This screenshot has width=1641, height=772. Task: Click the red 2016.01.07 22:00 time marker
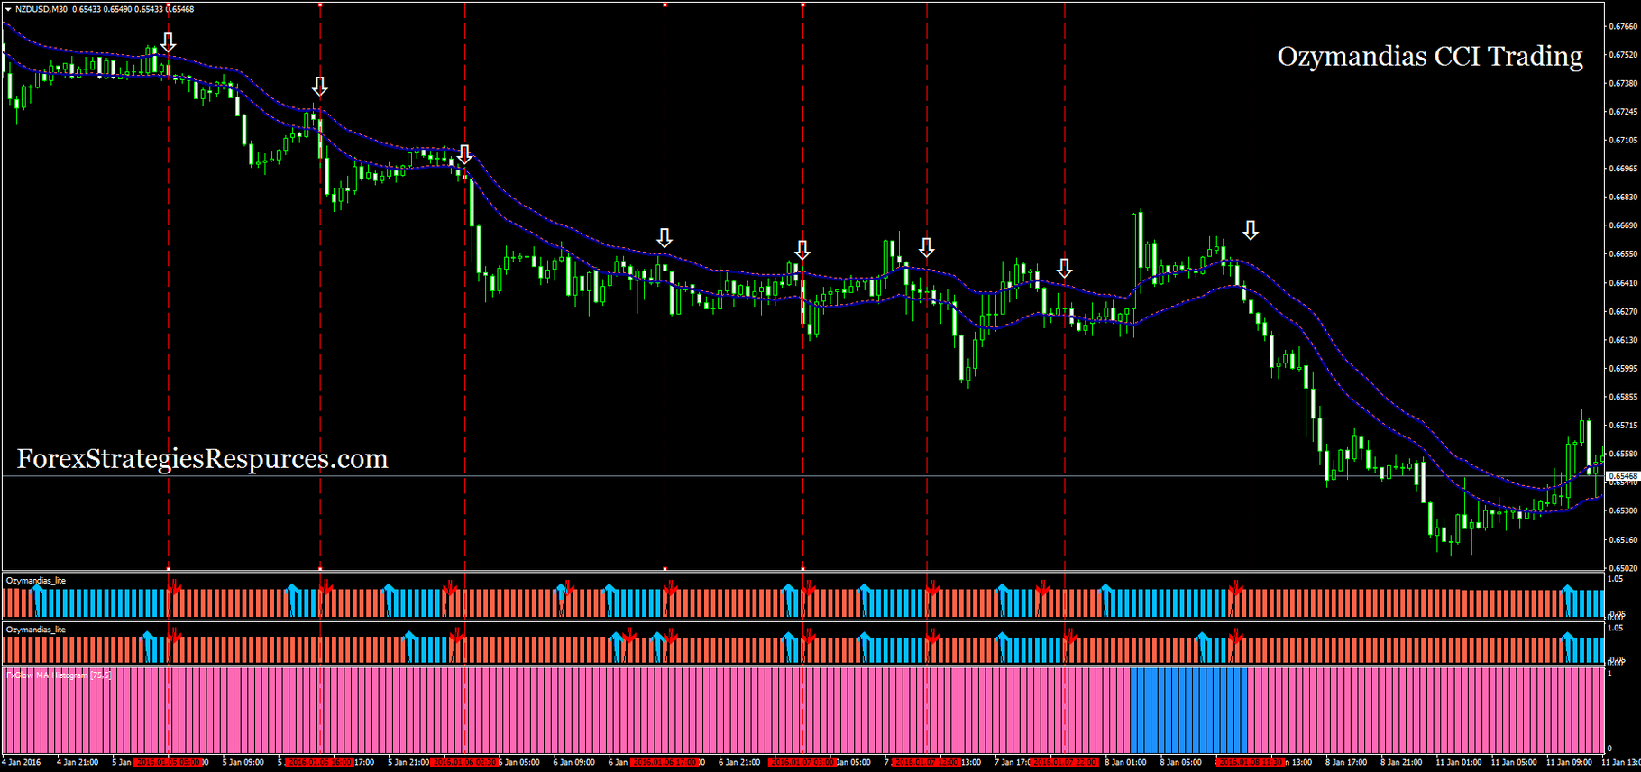click(1065, 762)
